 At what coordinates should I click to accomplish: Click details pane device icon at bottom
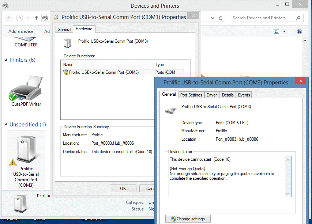(x=20, y=204)
